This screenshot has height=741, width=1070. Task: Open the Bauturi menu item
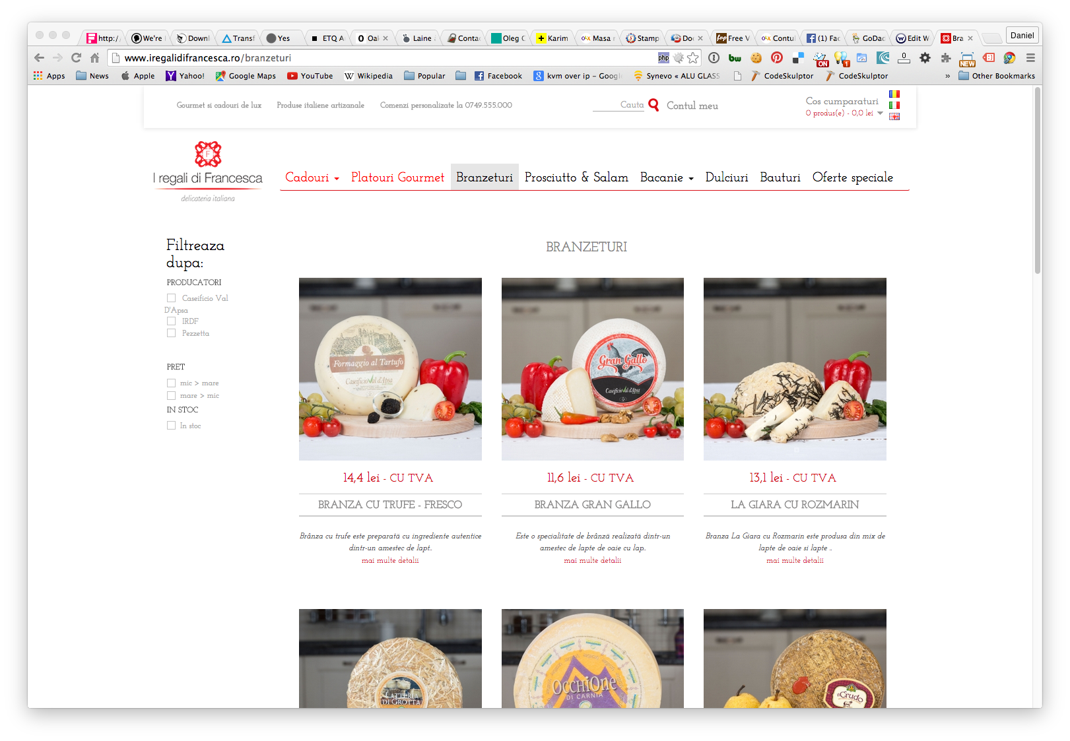(780, 177)
